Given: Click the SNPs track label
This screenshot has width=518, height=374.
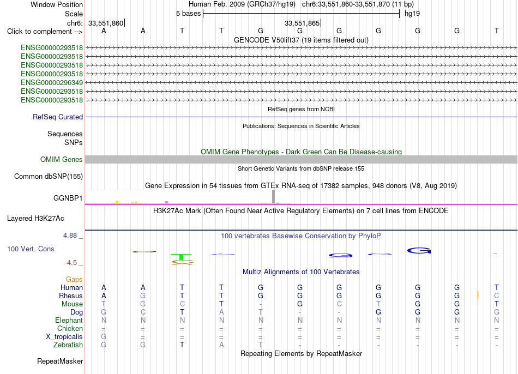Looking at the screenshot, I should click(74, 142).
